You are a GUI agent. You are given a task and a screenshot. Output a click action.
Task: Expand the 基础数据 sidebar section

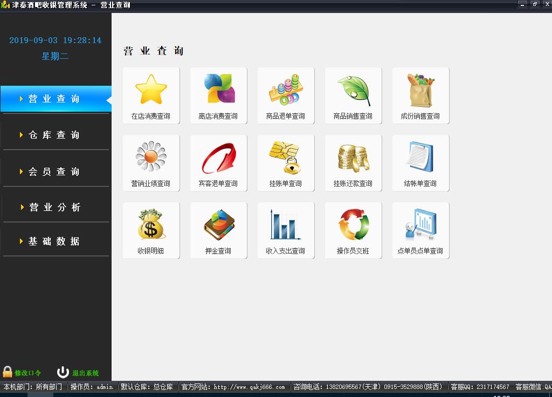tap(54, 242)
